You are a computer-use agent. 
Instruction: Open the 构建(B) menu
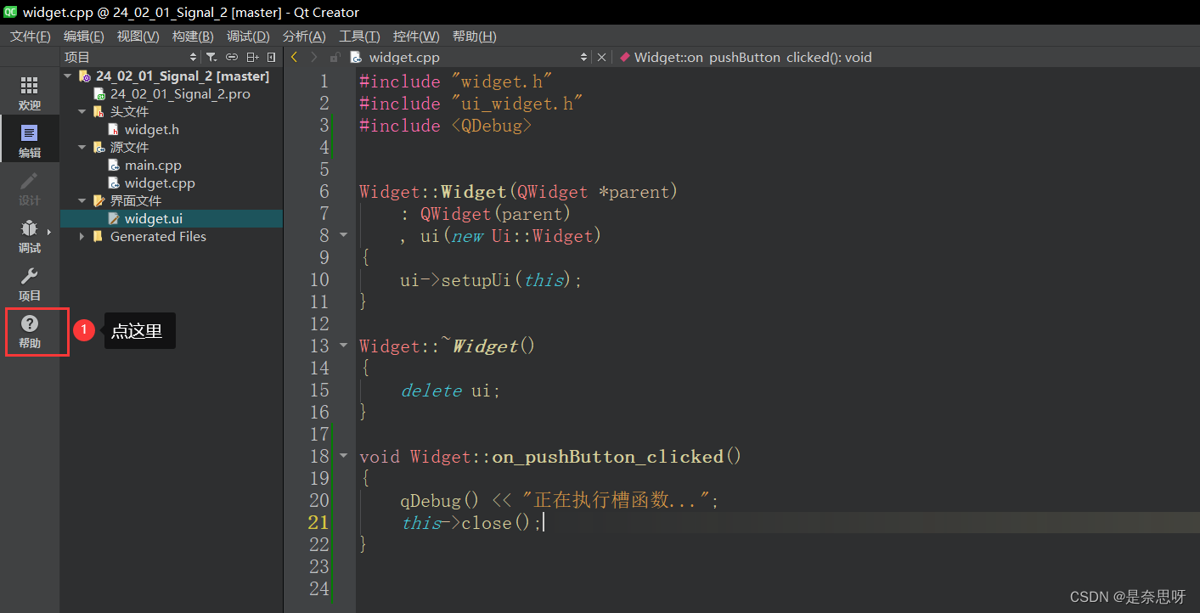pos(193,37)
